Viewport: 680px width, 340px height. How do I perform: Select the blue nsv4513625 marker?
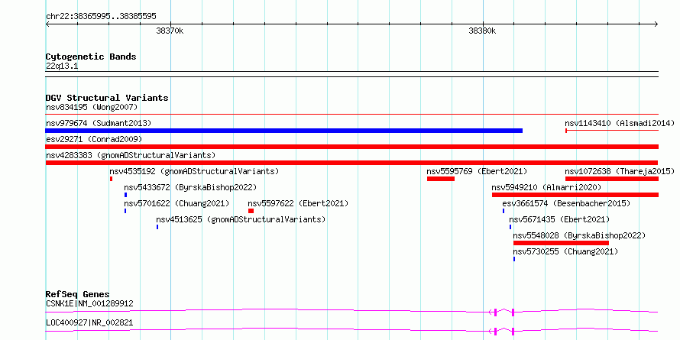[x=157, y=227]
